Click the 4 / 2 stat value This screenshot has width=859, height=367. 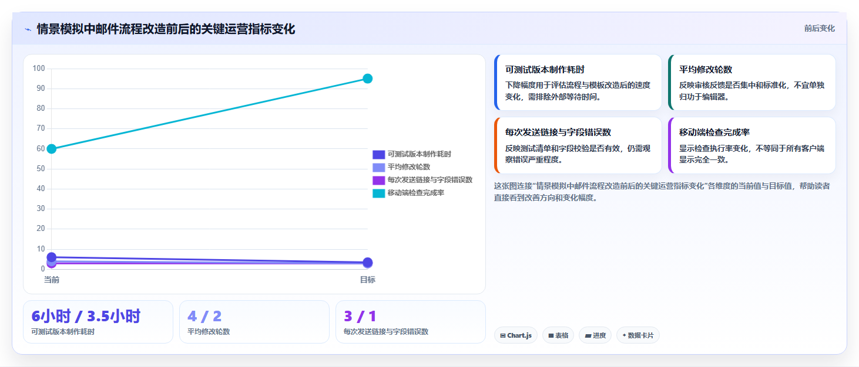pyautogui.click(x=204, y=317)
